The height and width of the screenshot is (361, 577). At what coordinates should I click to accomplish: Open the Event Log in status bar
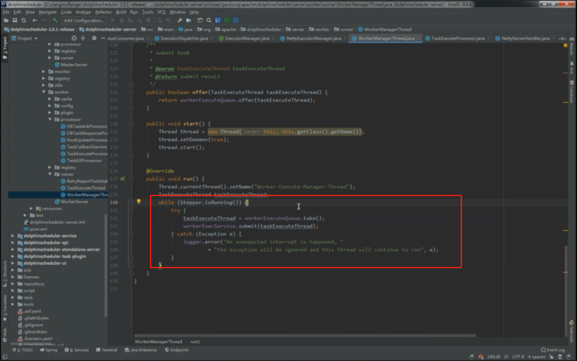click(553, 350)
